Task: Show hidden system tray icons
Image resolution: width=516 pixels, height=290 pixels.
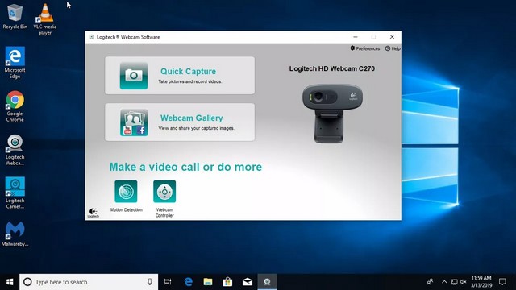Action: coord(444,282)
